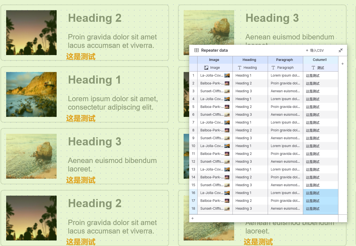Click highlighted 这是测试 cell in row 16

[321, 193]
